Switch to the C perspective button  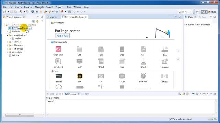click(204, 12)
